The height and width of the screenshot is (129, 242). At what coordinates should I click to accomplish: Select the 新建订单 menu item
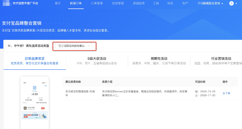pyautogui.click(x=76, y=3)
